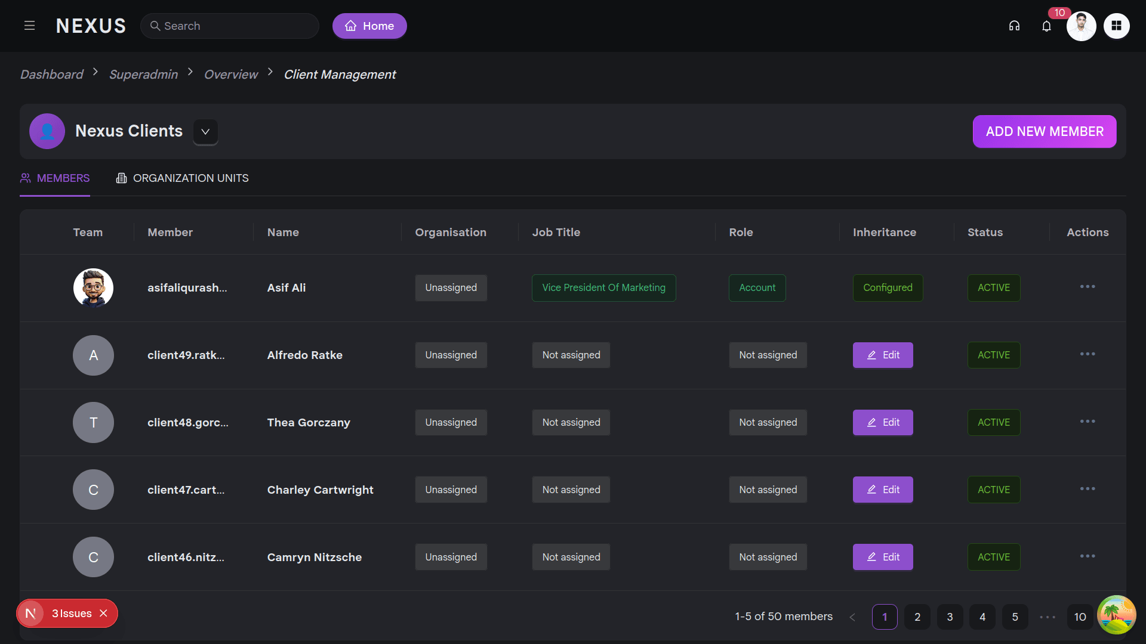Go to page 4 of members

[x=982, y=617]
